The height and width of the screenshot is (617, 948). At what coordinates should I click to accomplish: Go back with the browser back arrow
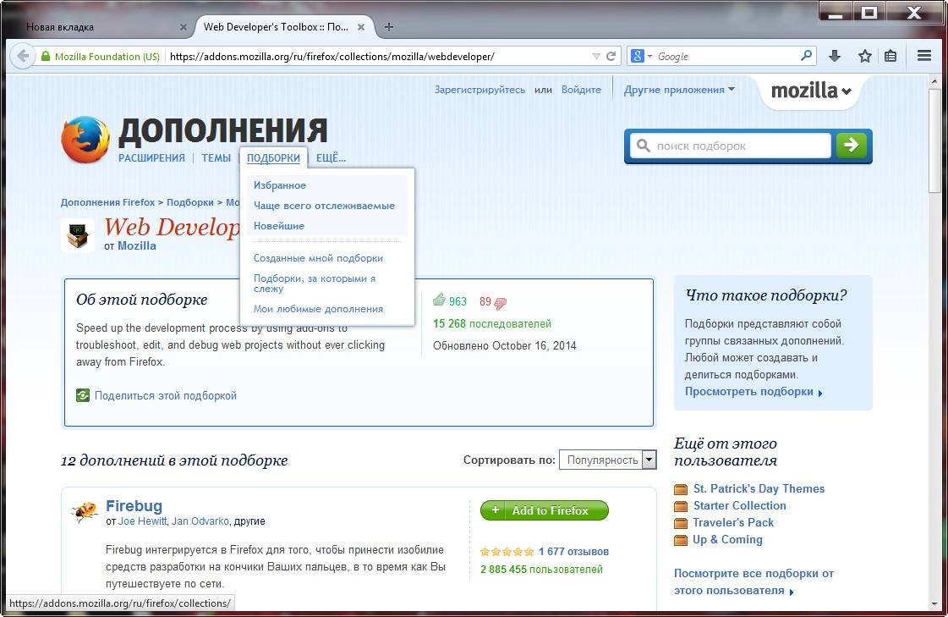coord(22,56)
